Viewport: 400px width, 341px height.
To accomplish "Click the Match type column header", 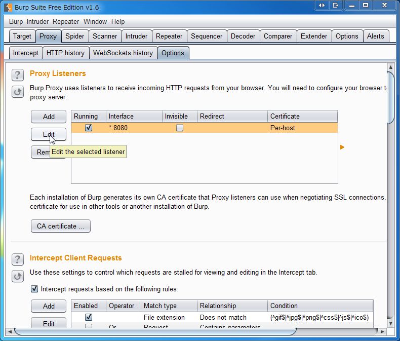I will click(169, 306).
